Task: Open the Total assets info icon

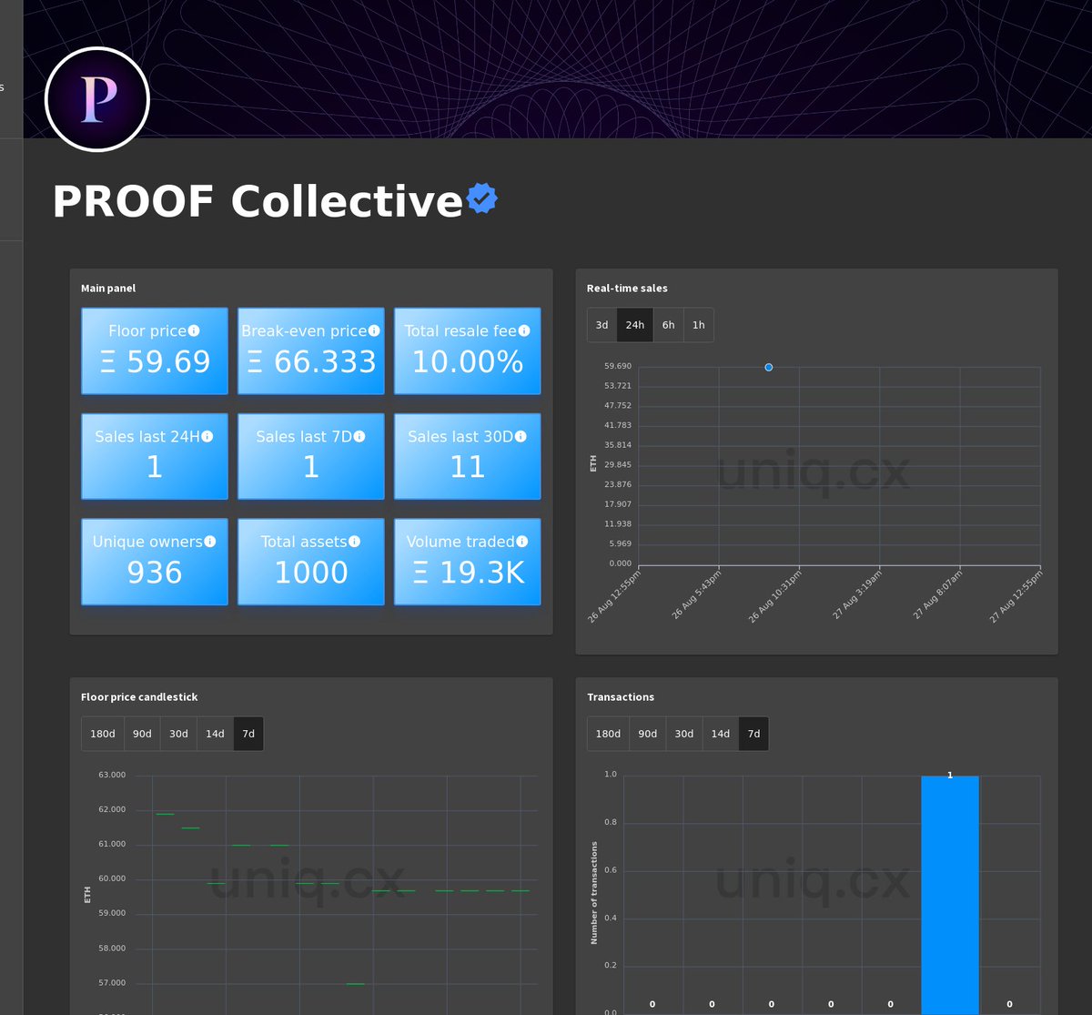Action: (x=355, y=542)
